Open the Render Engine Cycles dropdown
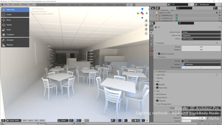 [201, 32]
